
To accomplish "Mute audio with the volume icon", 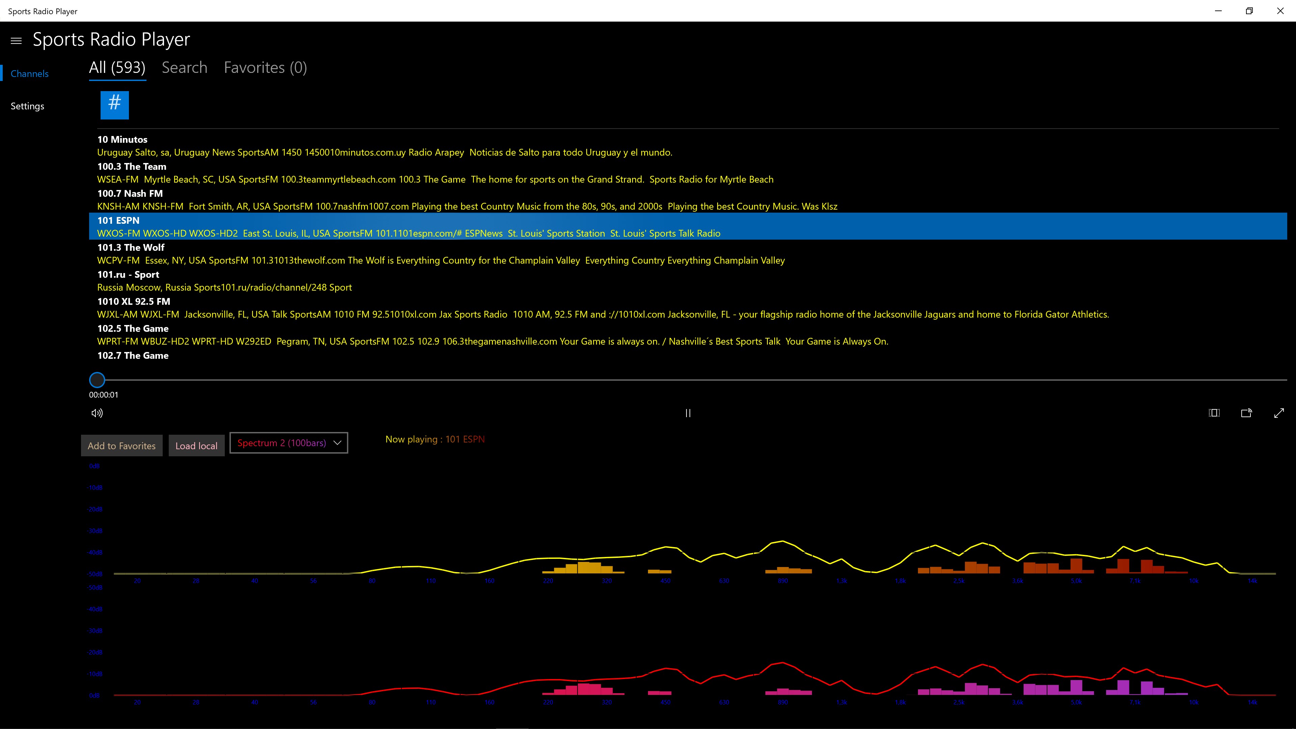I will pyautogui.click(x=97, y=413).
